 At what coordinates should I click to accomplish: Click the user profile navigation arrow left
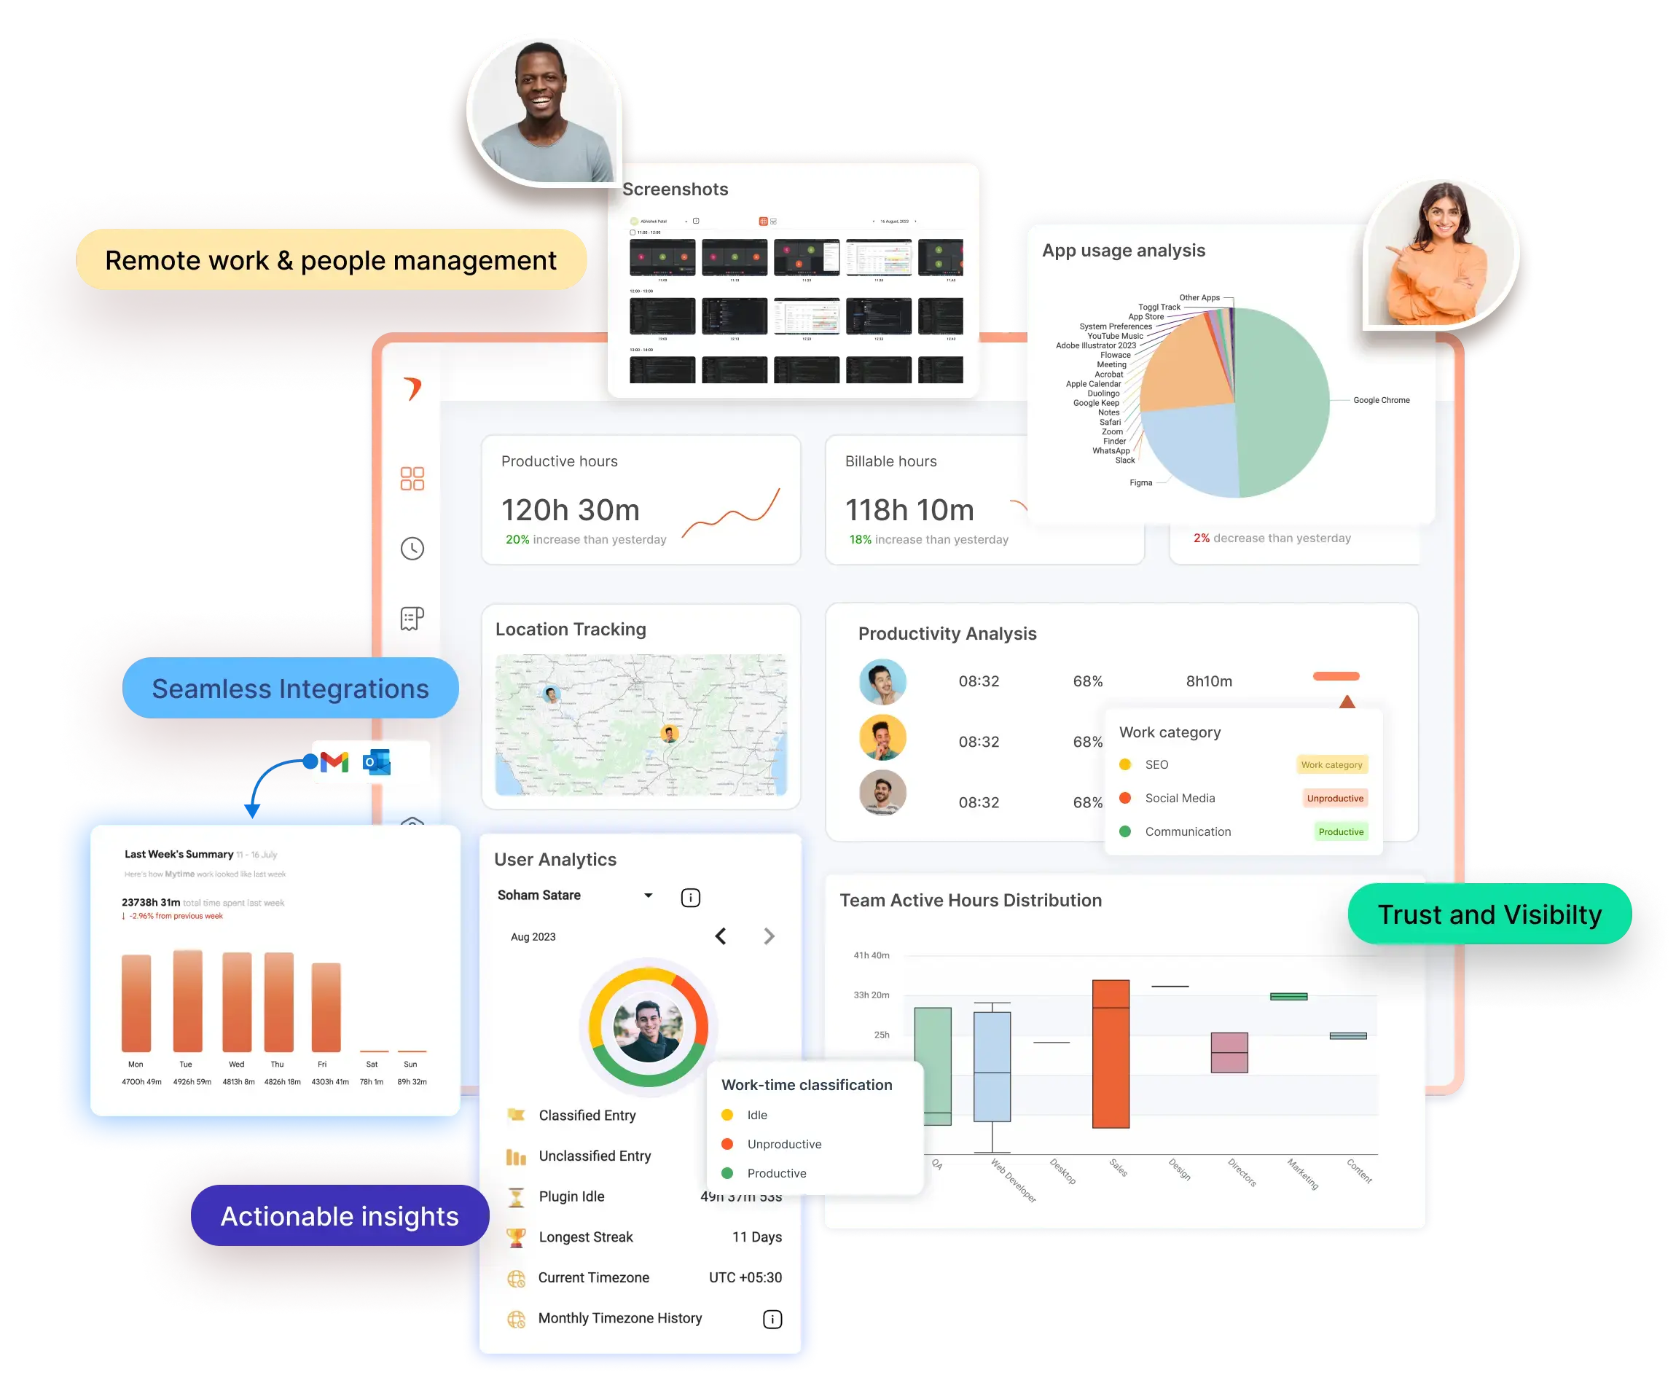click(x=721, y=936)
